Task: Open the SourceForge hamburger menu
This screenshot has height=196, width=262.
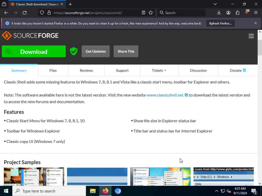Action: click(x=251, y=36)
